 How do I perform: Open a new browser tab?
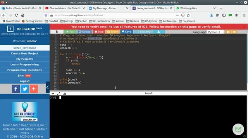[221, 8]
